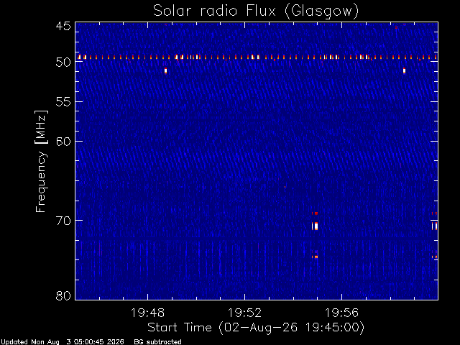Click the 19:52 time axis label
The image size is (460, 345).
244,313
